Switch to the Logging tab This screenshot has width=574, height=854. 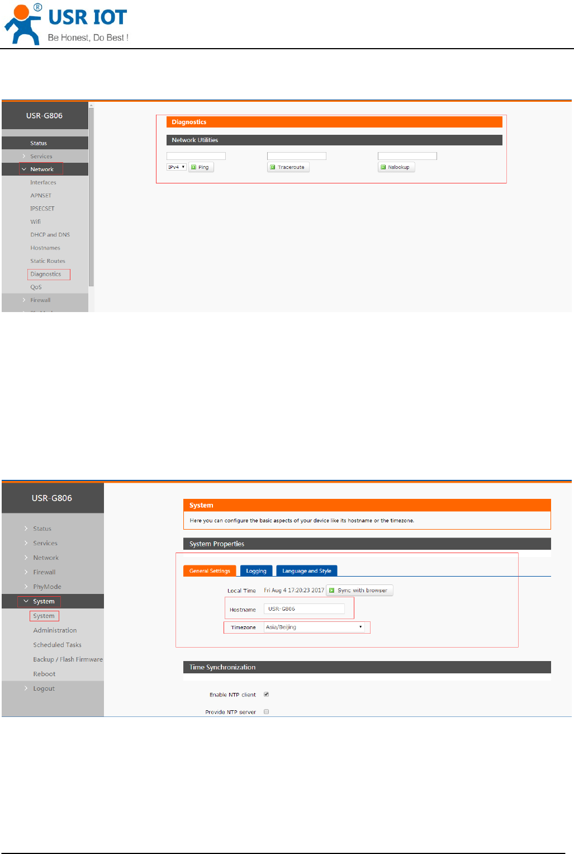256,571
